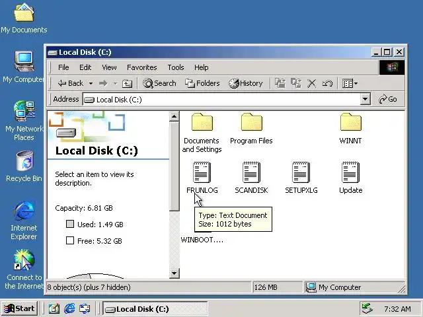Image resolution: width=423 pixels, height=317 pixels.
Task: Open the Help menu
Action: click(x=201, y=67)
